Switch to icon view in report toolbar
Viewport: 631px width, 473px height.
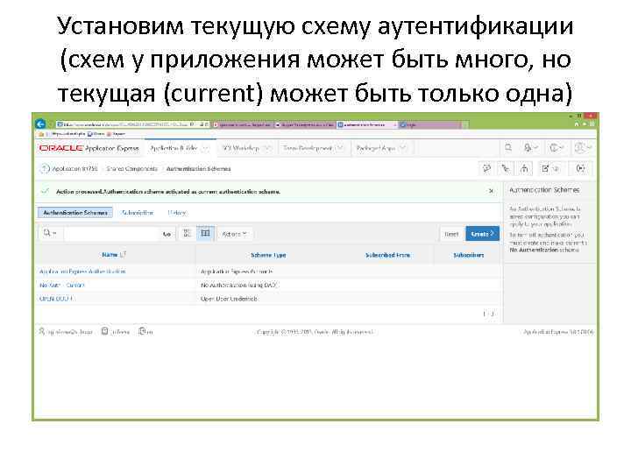pos(187,233)
